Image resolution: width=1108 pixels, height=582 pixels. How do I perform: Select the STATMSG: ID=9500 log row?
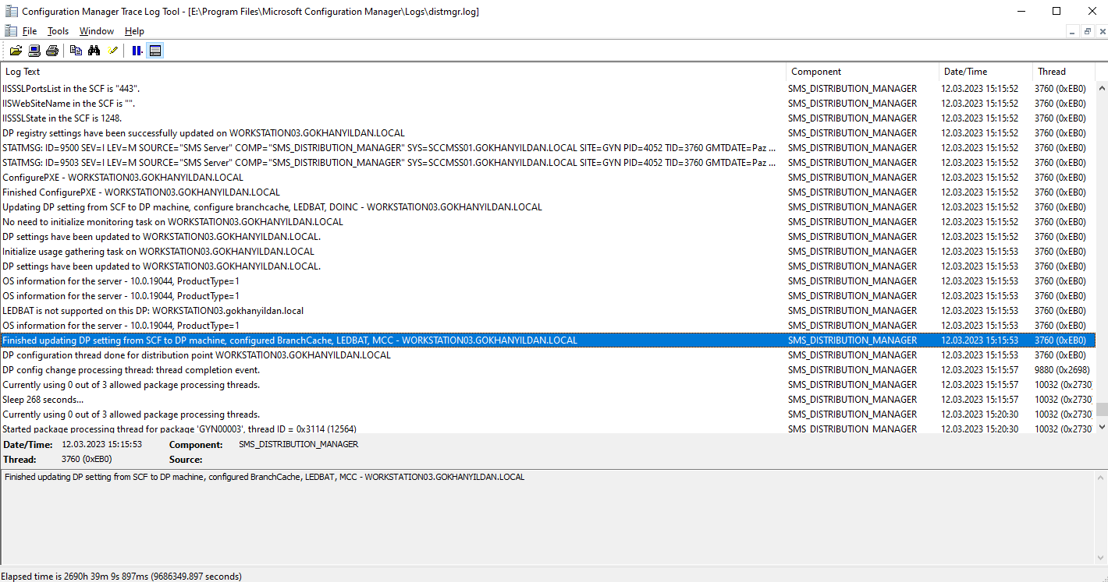548,148
